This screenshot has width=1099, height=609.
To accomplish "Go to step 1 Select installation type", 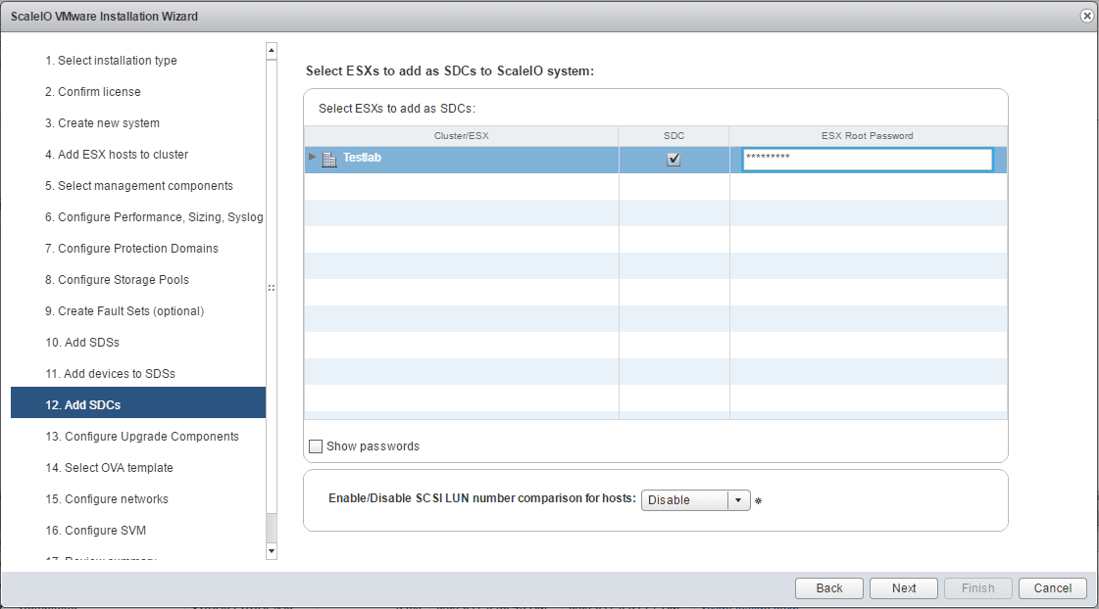I will point(111,60).
